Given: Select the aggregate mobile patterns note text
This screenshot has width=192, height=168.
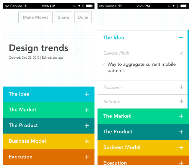Looking at the screenshot, I should pos(141,67).
